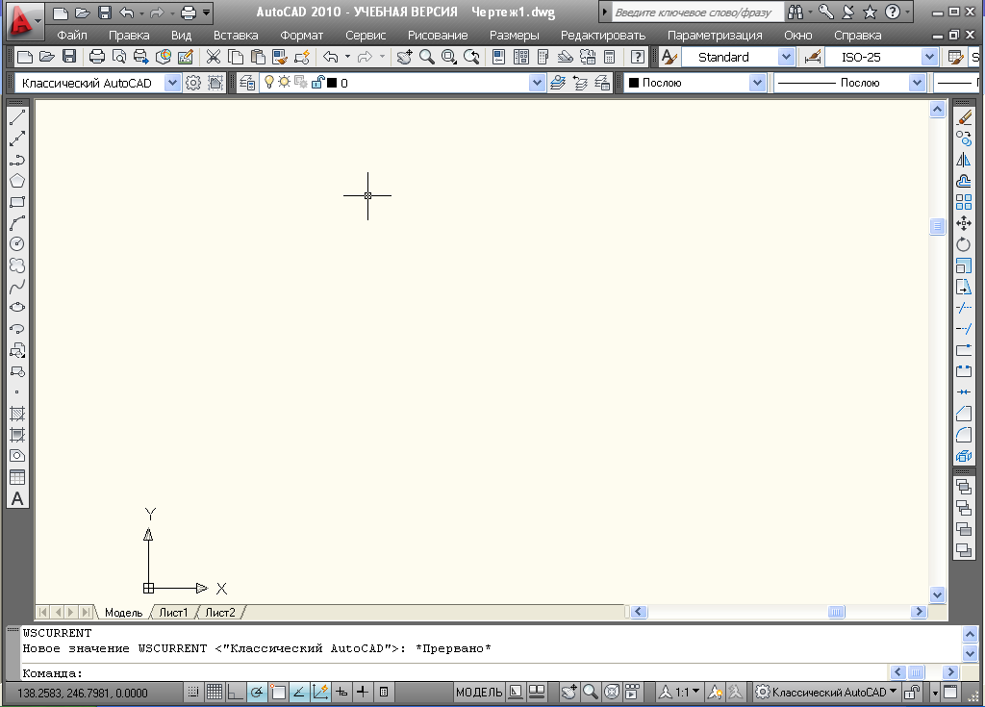The width and height of the screenshot is (985, 707).
Task: Click the vertical scrollbar down arrow of drawing
Action: click(x=937, y=593)
